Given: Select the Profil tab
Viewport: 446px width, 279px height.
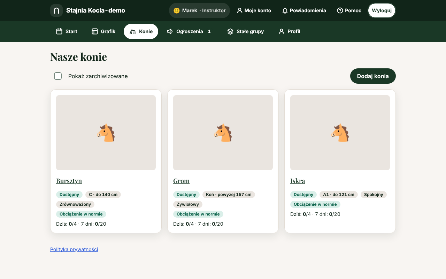Looking at the screenshot, I should 289,31.
